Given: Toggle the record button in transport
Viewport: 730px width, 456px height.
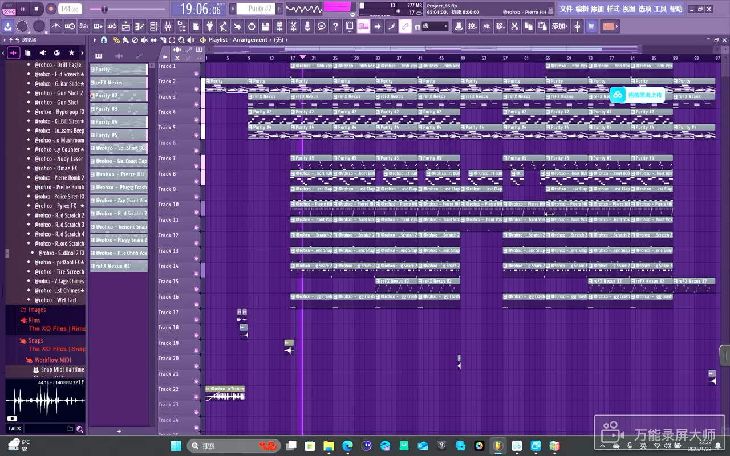Looking at the screenshot, I should 51,9.
